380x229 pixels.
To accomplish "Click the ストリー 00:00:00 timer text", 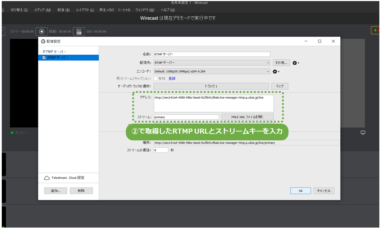I will [x=22, y=31].
